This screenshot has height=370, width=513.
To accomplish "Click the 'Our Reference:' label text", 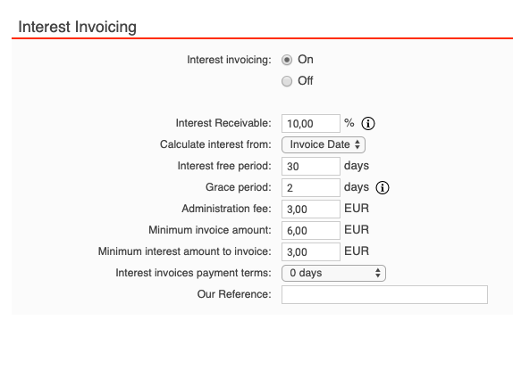I will [x=234, y=294].
